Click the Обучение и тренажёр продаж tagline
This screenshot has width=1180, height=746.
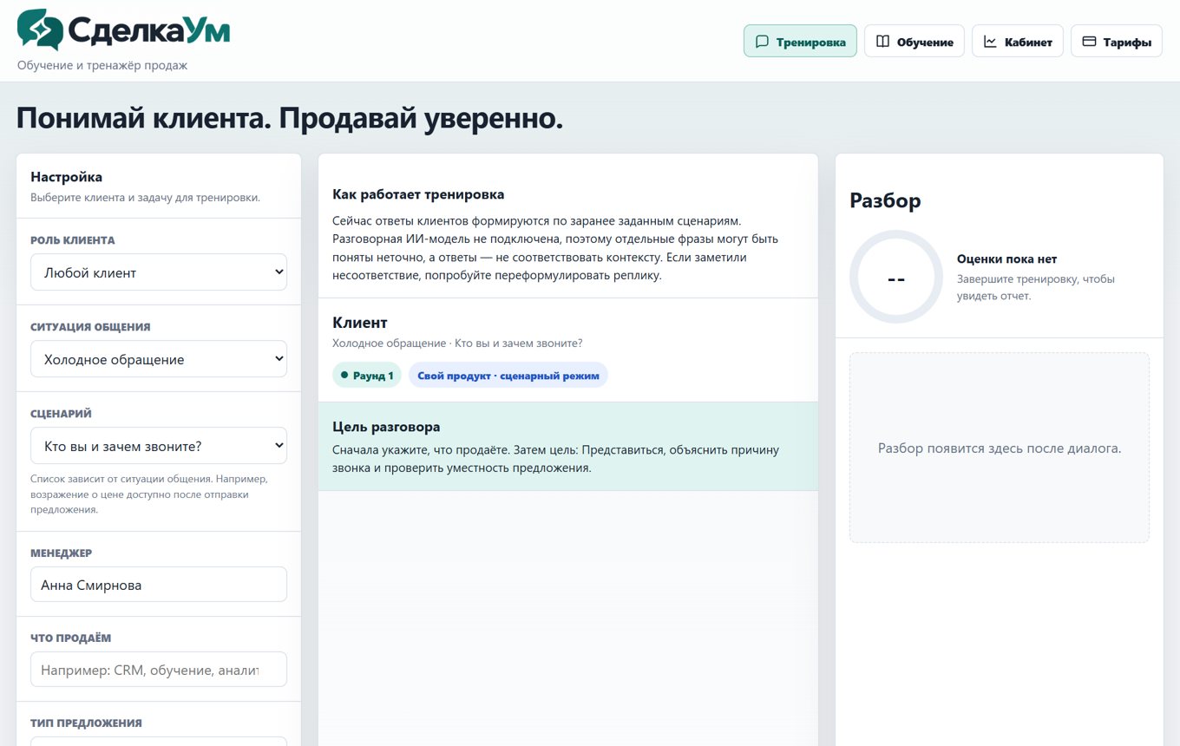pos(102,65)
